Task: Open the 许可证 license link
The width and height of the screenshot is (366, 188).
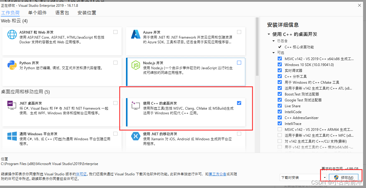Action: click(x=82, y=174)
